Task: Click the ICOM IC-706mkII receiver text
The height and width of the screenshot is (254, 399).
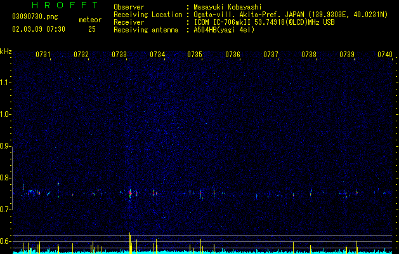Action: pyautogui.click(x=264, y=22)
